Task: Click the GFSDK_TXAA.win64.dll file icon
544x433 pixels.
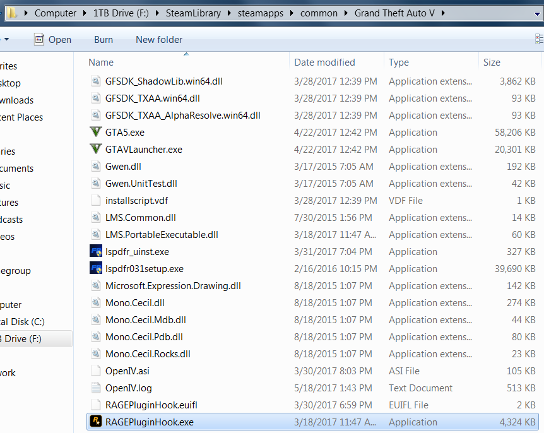Action: pyautogui.click(x=96, y=98)
